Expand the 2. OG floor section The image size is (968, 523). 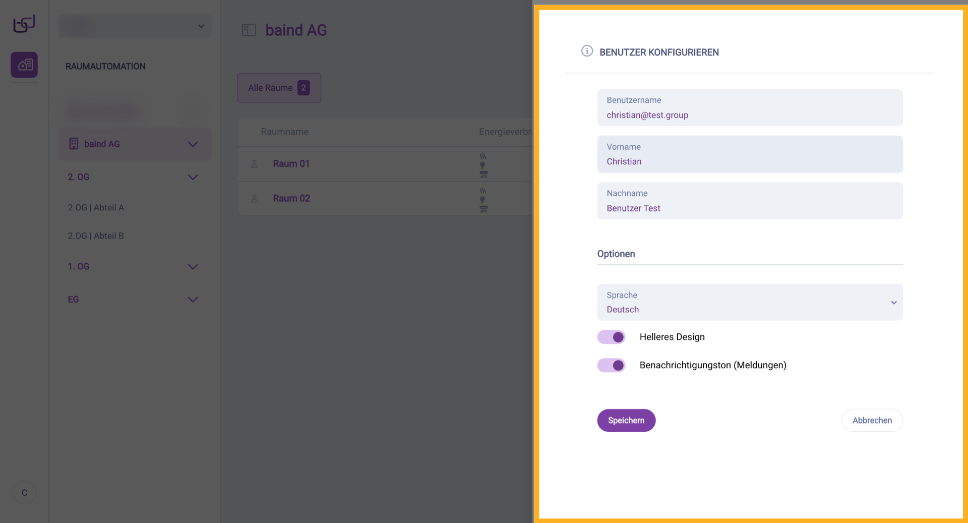tap(193, 177)
